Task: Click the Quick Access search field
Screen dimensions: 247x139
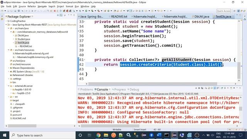Action: [x=223, y=11]
